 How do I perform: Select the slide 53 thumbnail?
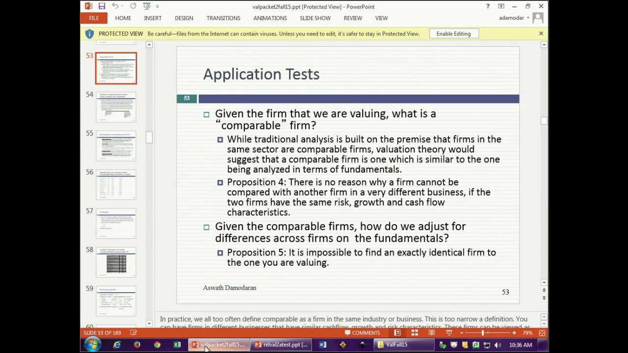[x=116, y=68]
